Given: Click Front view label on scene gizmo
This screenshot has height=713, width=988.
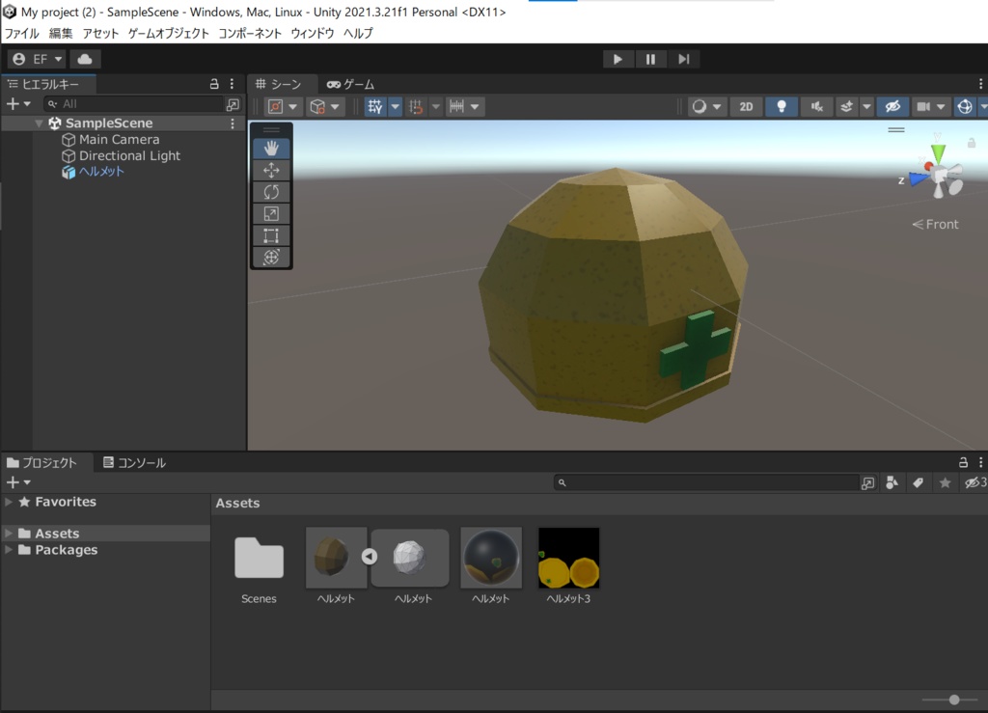Looking at the screenshot, I should tap(935, 224).
